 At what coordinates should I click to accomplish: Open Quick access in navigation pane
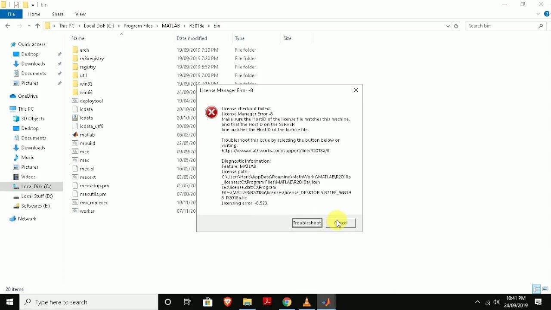(31, 44)
